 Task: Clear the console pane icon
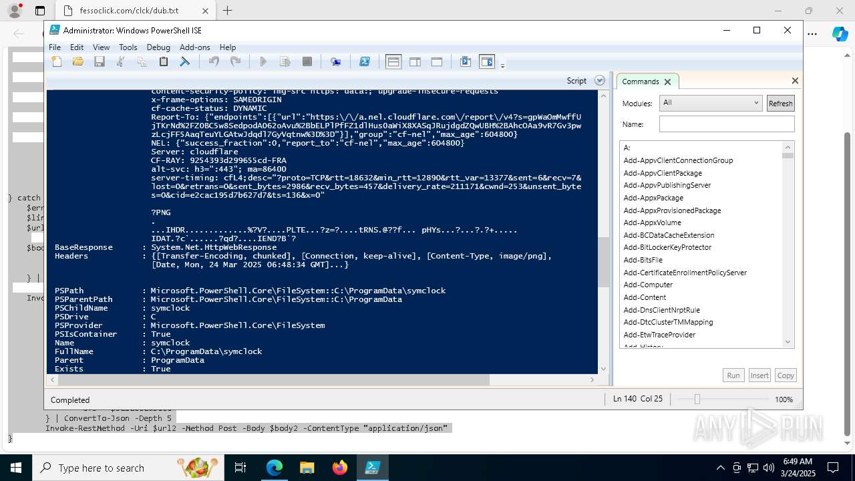pyautogui.click(x=185, y=61)
